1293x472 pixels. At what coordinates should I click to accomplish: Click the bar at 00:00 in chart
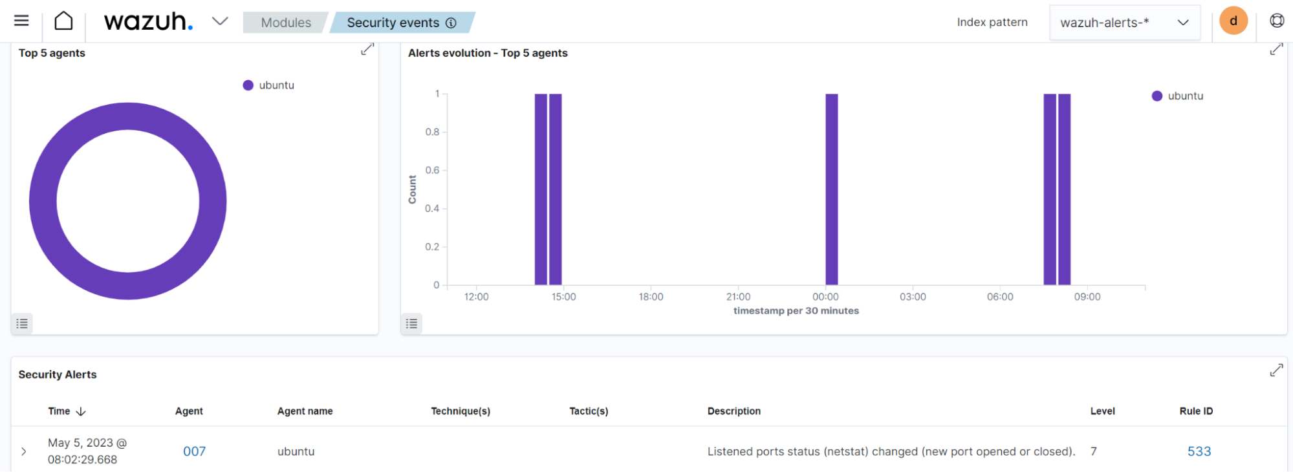[x=832, y=189]
